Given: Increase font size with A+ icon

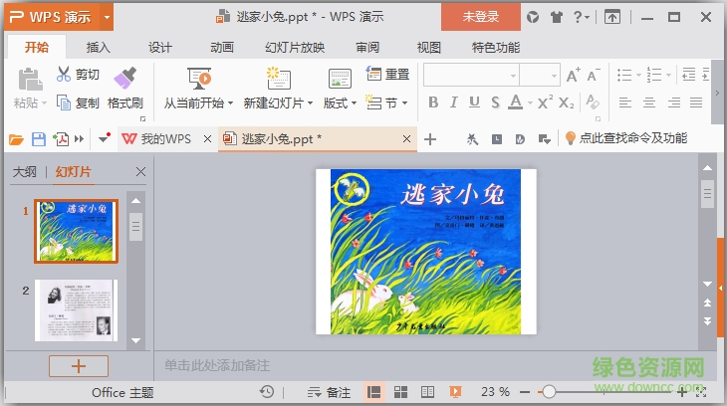Looking at the screenshot, I should 573,75.
